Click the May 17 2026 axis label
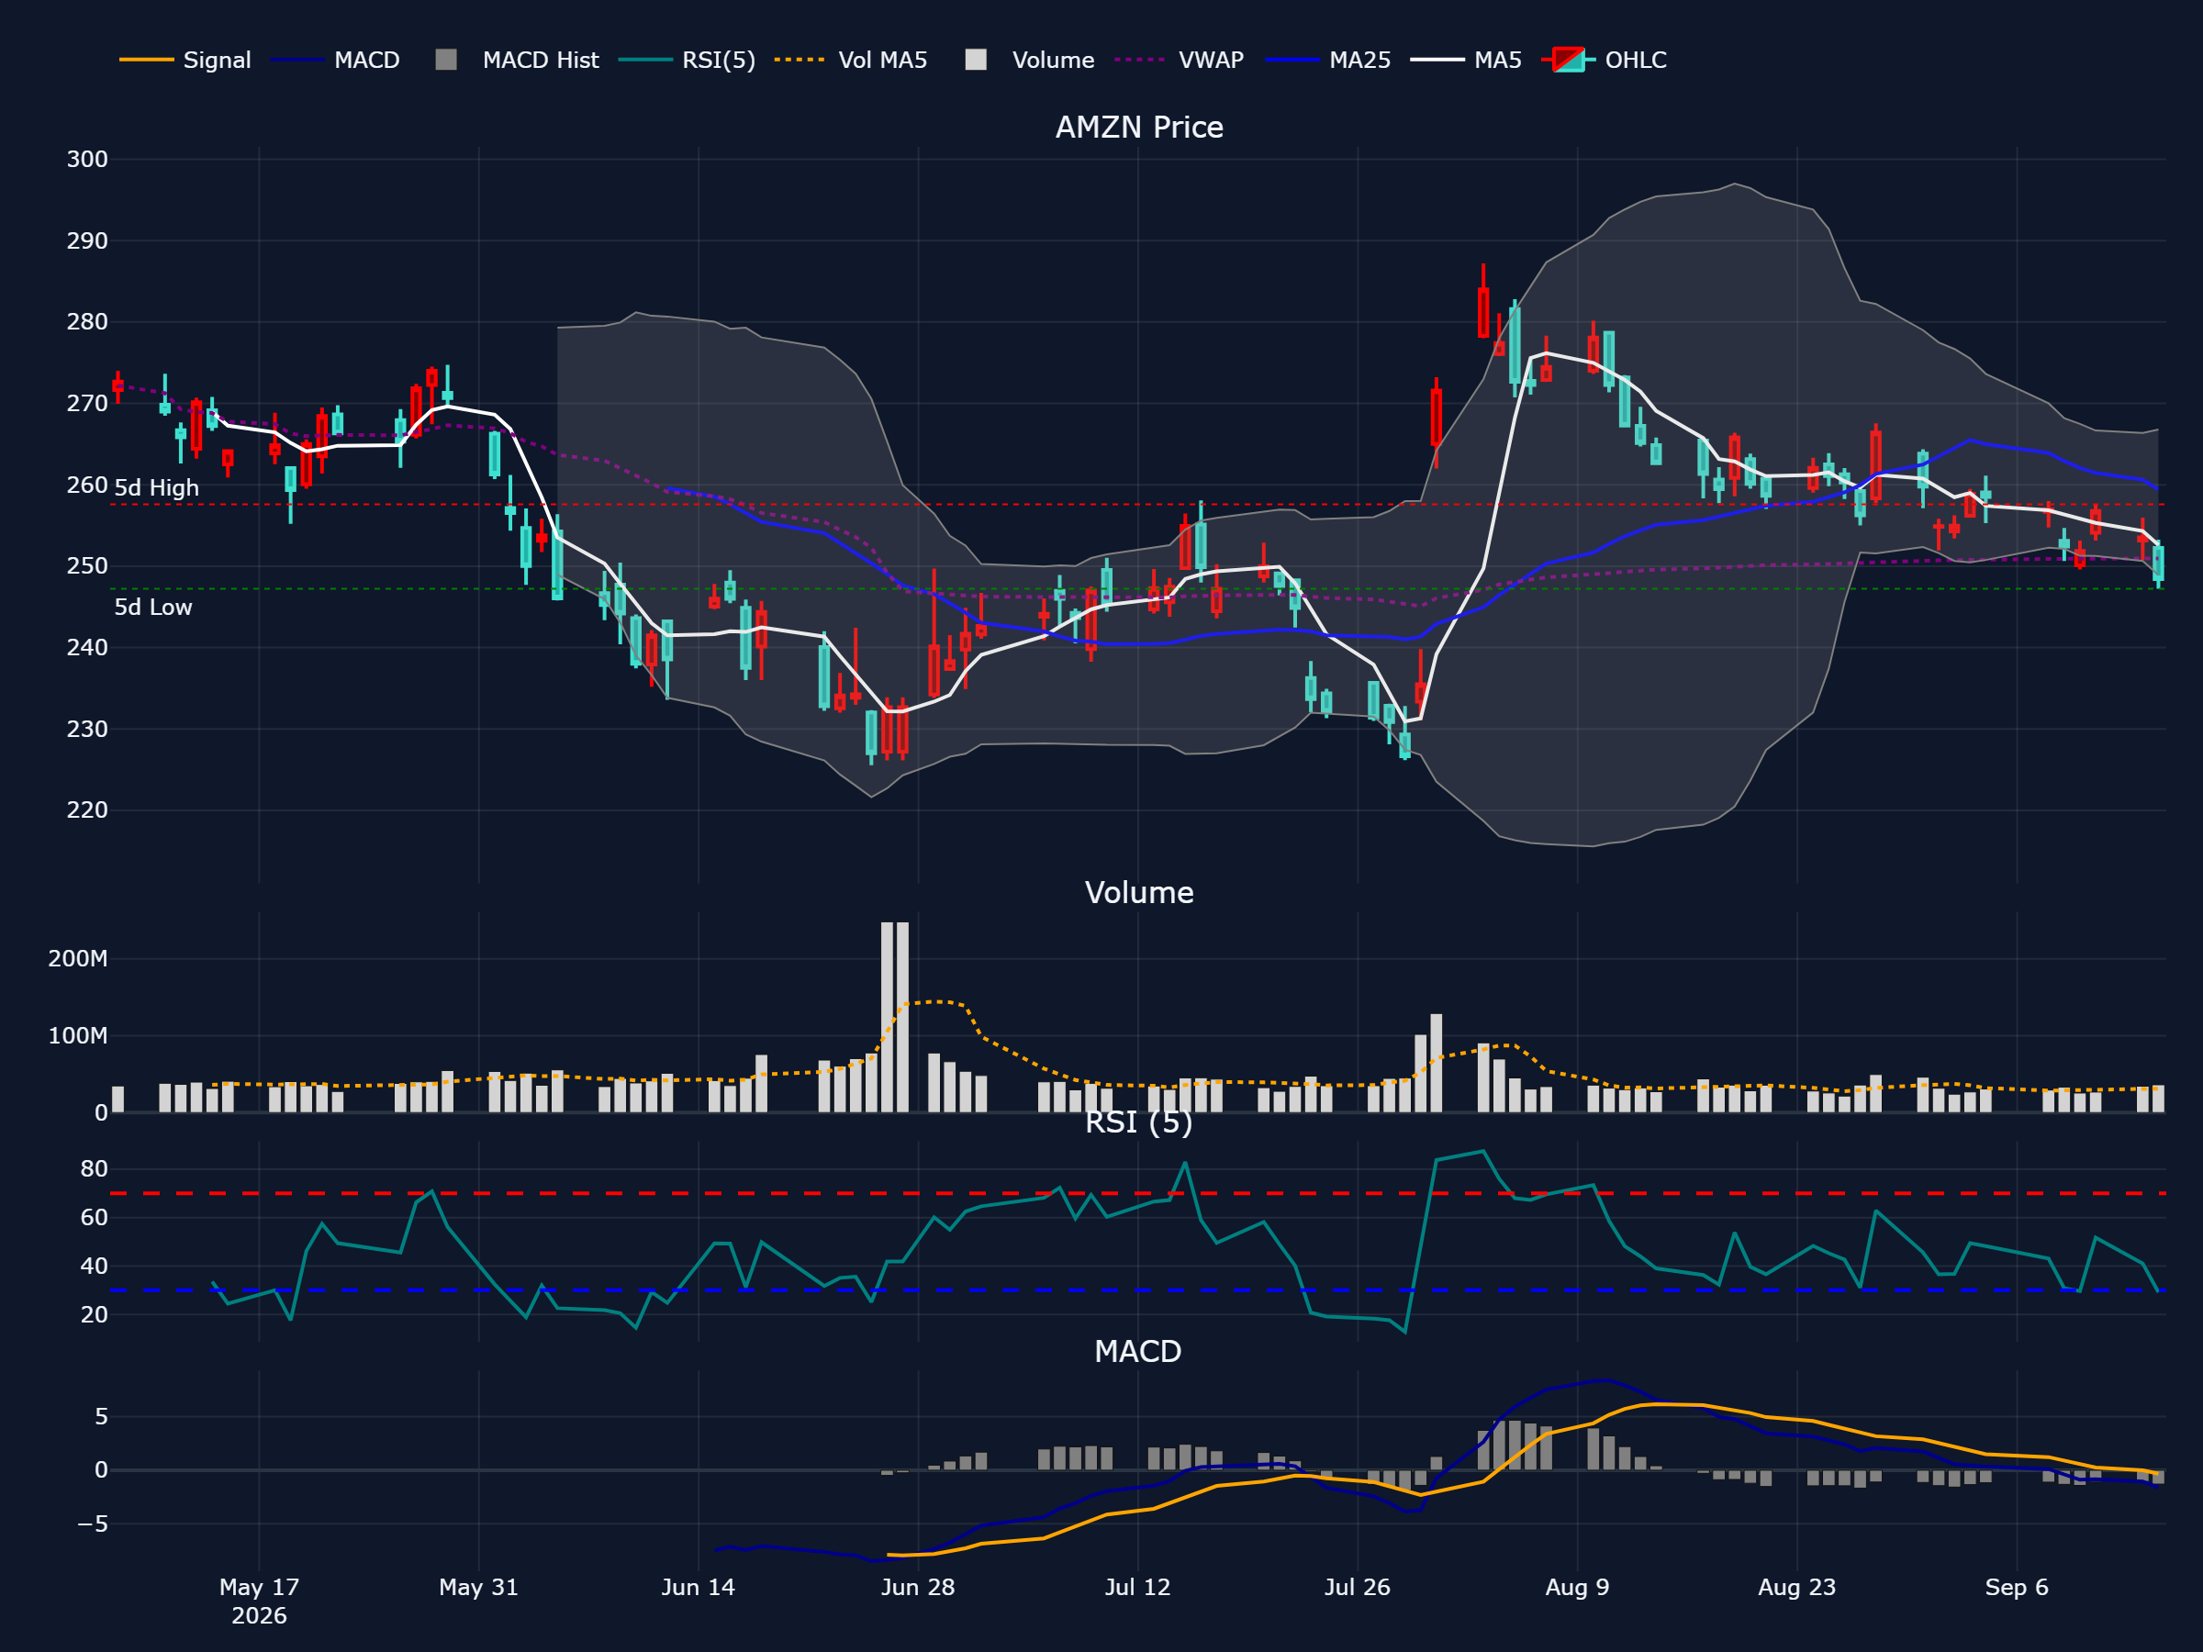Viewport: 2203px width, 1652px height. pyautogui.click(x=259, y=1602)
